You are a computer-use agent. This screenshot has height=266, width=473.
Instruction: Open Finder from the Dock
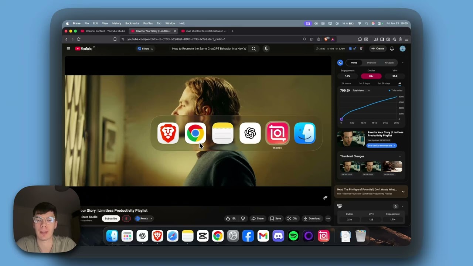point(112,236)
